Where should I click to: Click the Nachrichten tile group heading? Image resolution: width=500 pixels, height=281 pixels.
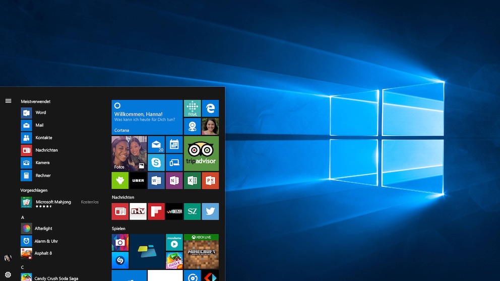(x=123, y=197)
